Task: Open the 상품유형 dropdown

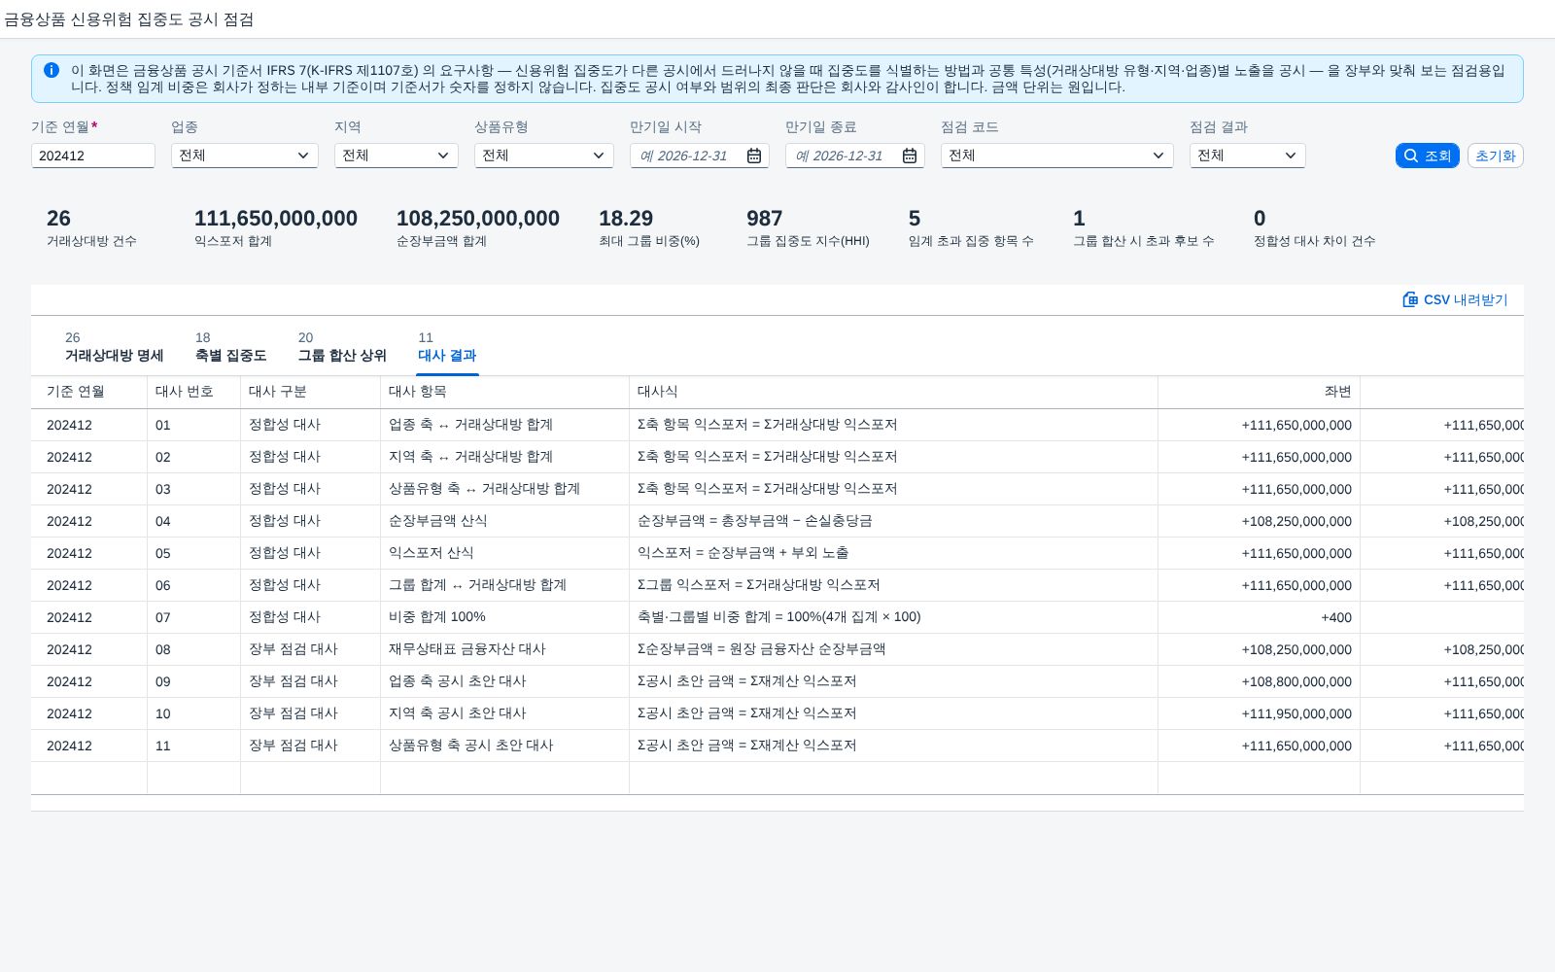Action: pos(544,156)
